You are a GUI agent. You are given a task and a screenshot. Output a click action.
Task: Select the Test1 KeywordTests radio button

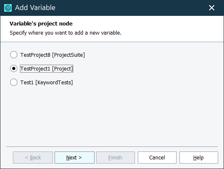(x=14, y=82)
